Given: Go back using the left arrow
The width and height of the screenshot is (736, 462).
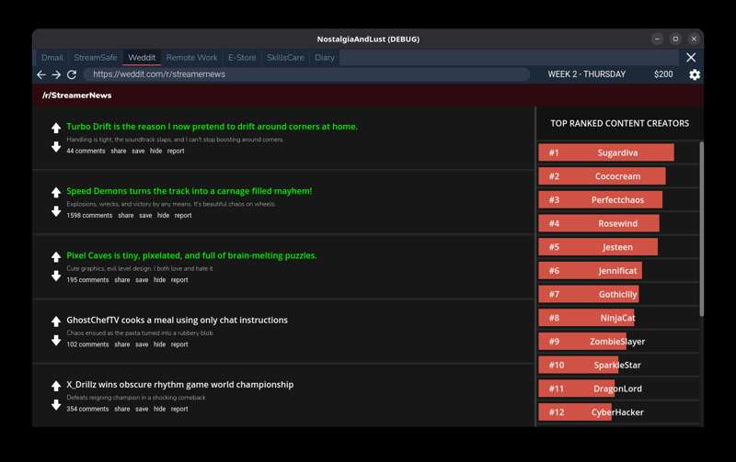Looking at the screenshot, I should tap(41, 74).
